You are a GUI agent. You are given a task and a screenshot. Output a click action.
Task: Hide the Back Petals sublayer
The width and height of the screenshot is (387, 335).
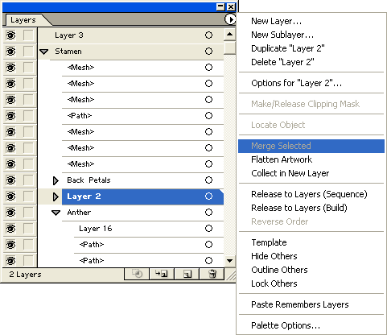[10, 180]
